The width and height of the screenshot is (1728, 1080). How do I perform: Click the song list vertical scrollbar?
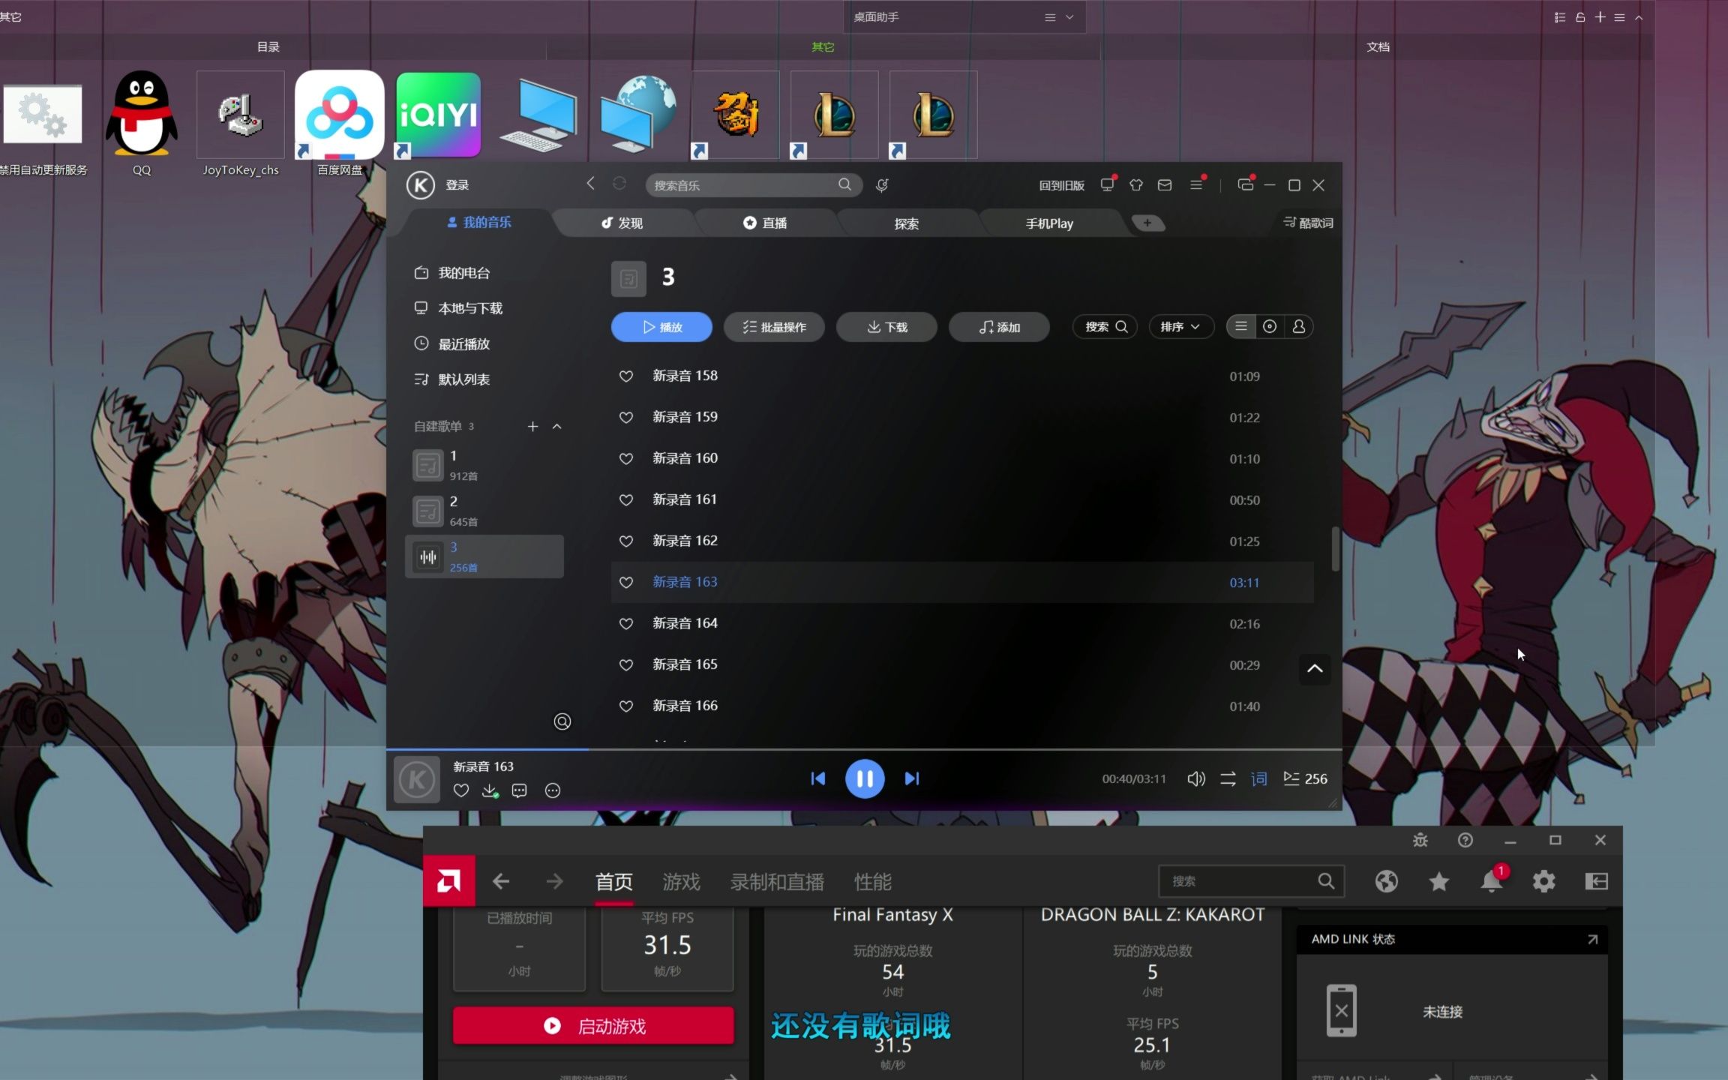(x=1335, y=549)
